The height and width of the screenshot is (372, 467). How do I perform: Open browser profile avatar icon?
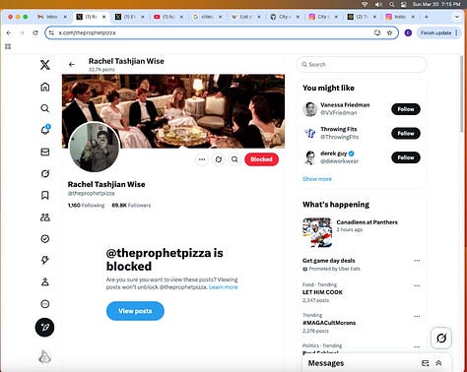click(x=408, y=32)
